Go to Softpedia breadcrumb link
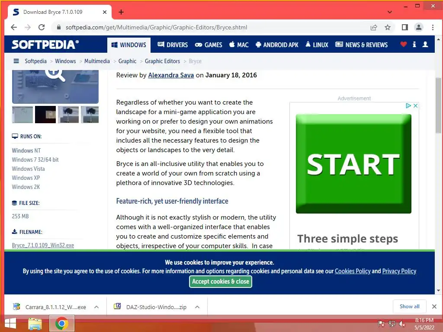 (x=35, y=61)
